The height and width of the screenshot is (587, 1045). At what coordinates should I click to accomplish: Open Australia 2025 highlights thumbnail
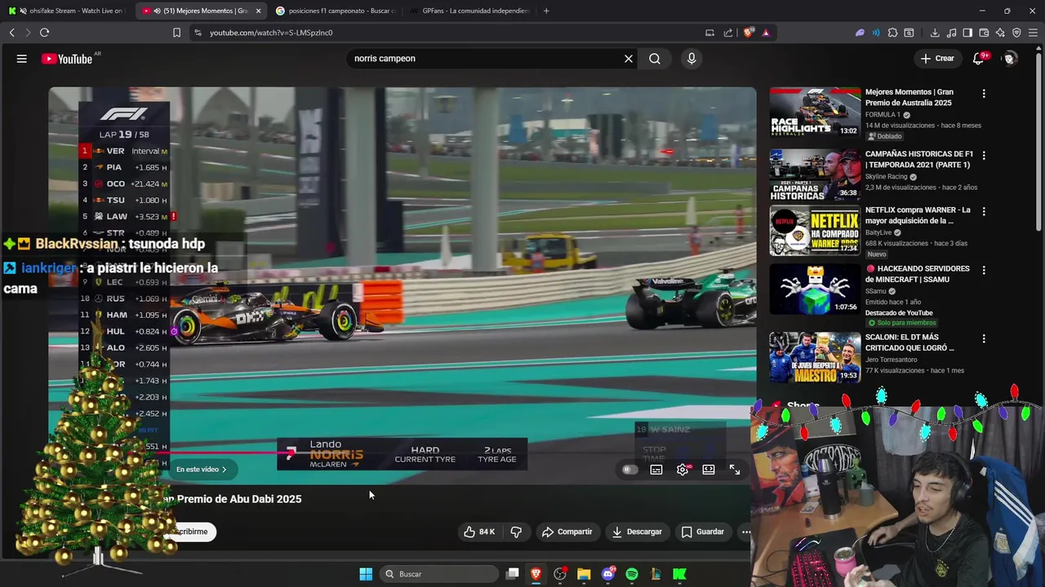(x=815, y=112)
